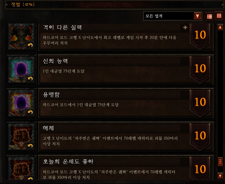The image size is (225, 184).
Task: Click the plus icon on 격이 다른 실력
Action: (x=185, y=27)
